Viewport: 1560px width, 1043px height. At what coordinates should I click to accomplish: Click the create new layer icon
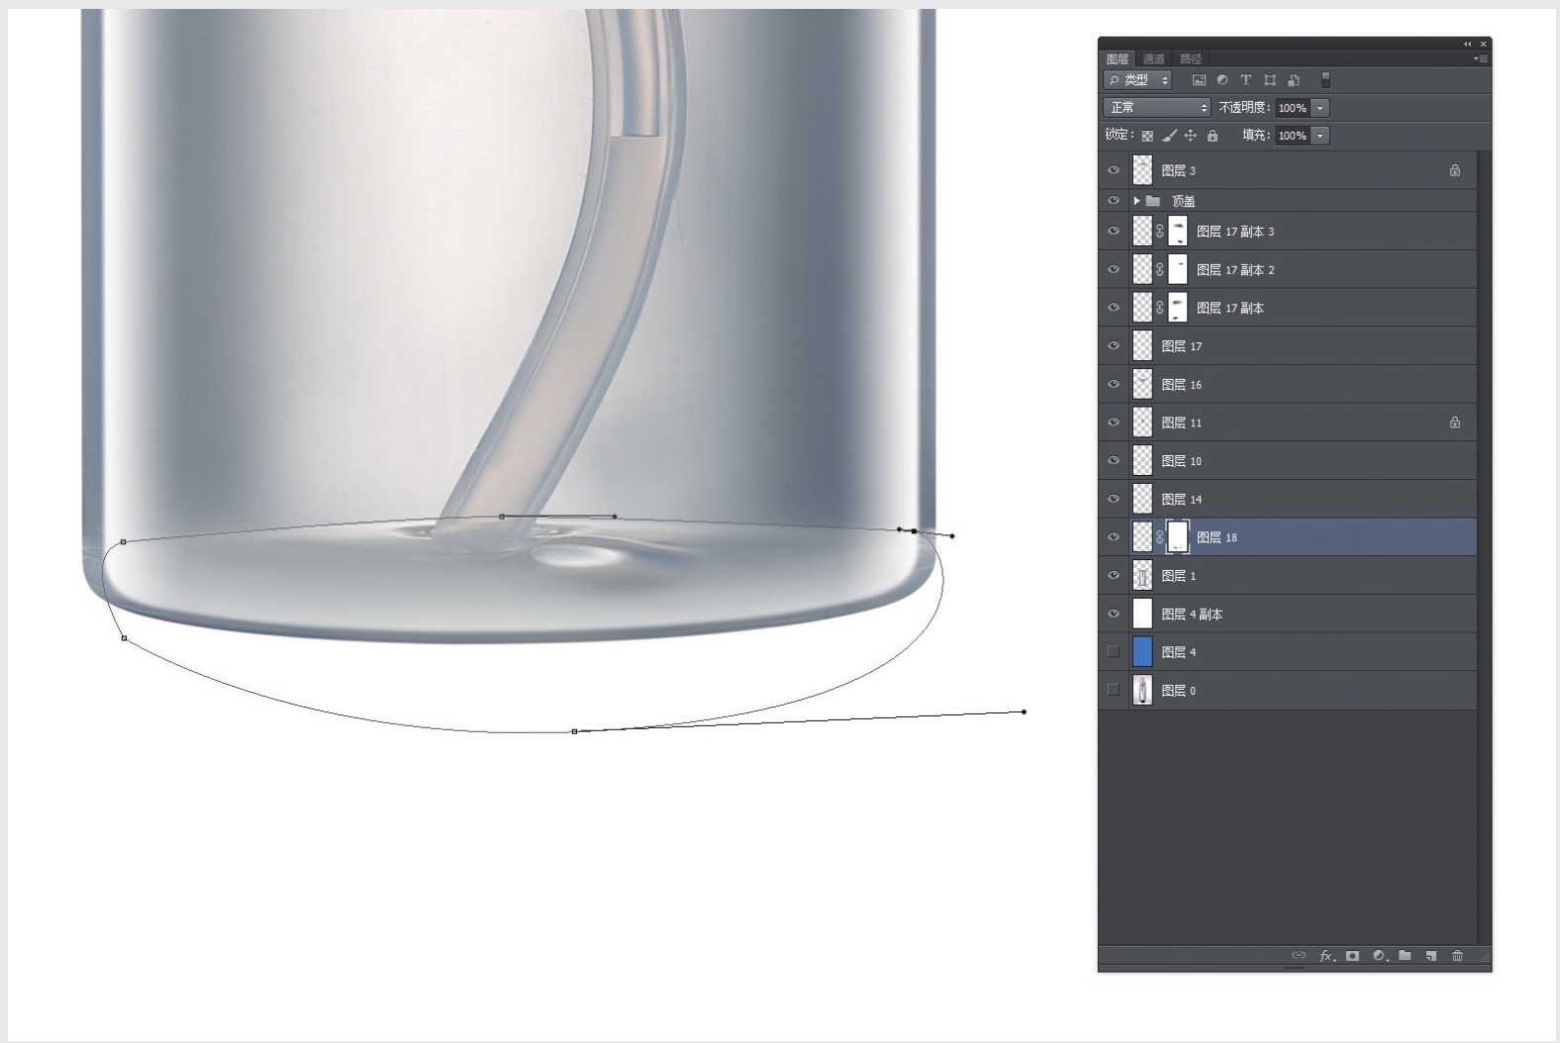pos(1431,956)
